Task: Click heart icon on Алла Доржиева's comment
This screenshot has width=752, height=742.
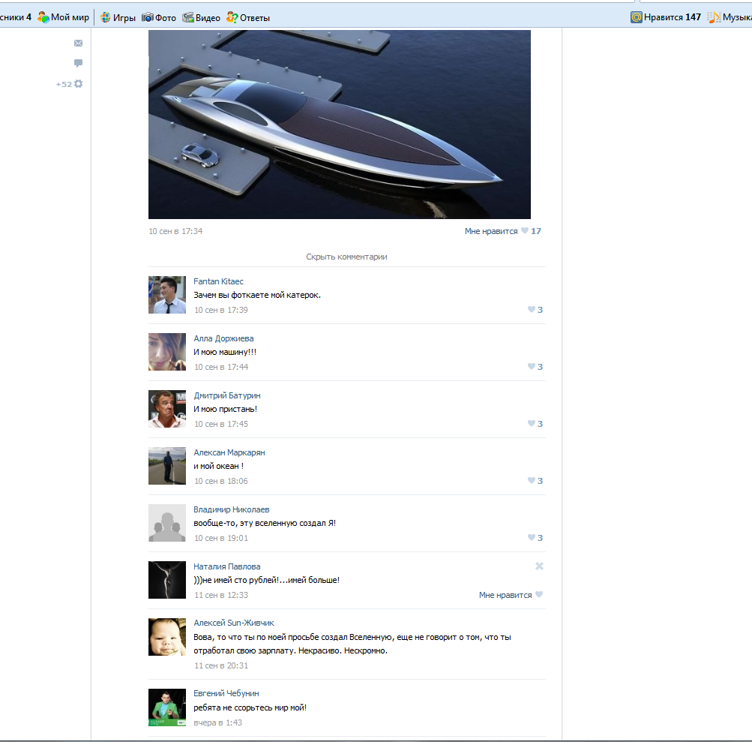Action: [531, 367]
